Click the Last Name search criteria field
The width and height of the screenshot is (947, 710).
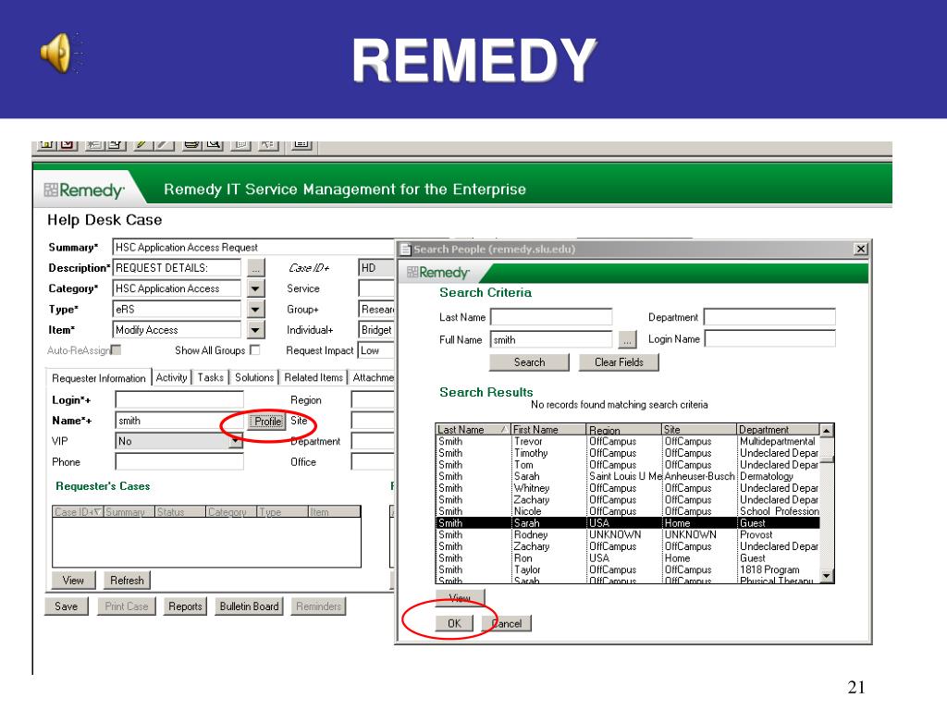pyautogui.click(x=551, y=317)
